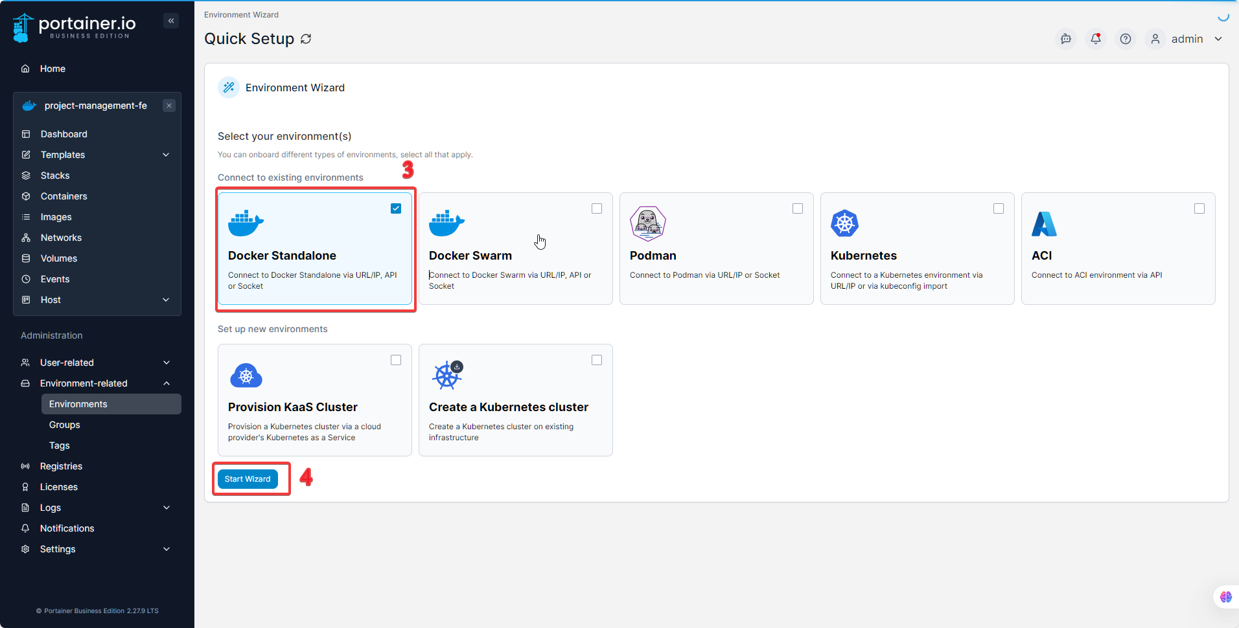The image size is (1239, 628).
Task: Close the project-management-fe environment
Action: point(169,106)
